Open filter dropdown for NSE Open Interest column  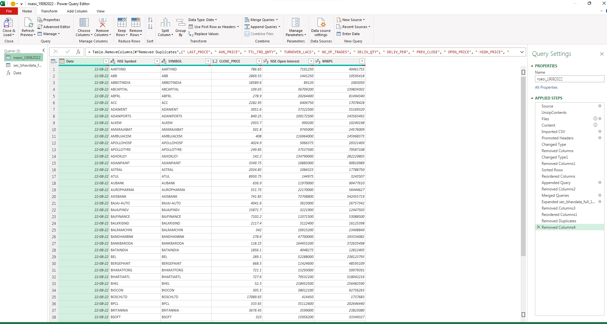311,61
